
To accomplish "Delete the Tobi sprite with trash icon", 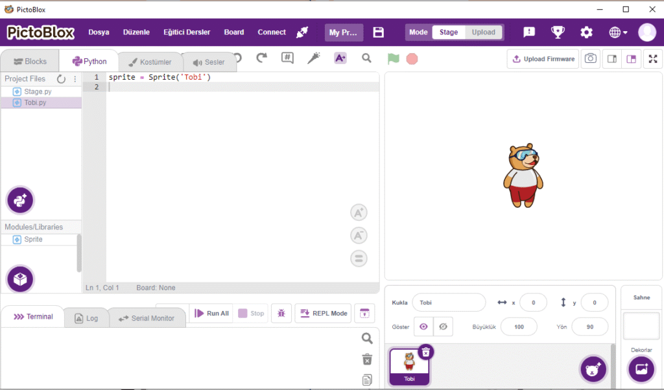I will point(425,352).
